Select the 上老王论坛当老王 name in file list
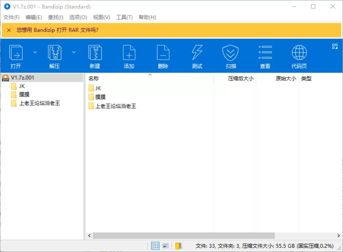The height and width of the screenshot is (252, 343). [116, 106]
